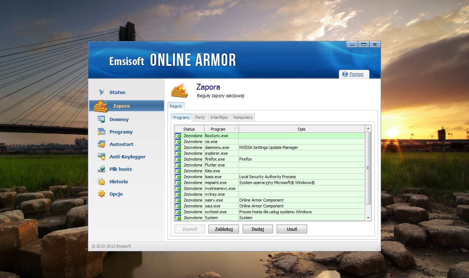The image size is (469, 278).
Task: Click the allowed status icon for oaui.exe
Action: point(178,206)
